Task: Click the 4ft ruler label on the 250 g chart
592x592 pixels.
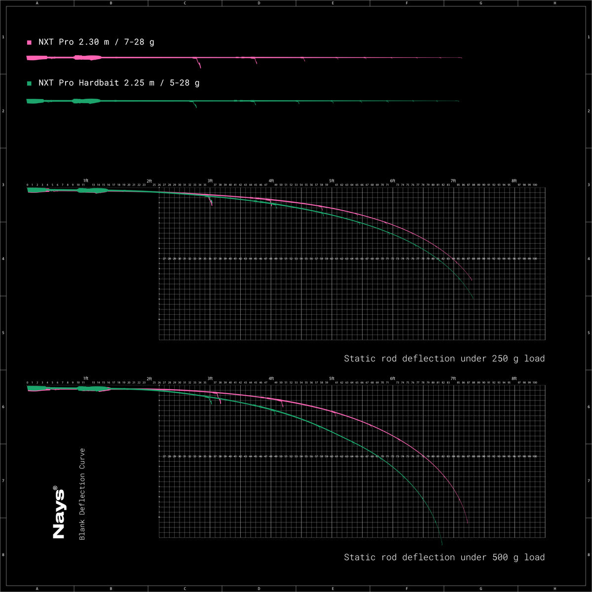Action: click(x=271, y=181)
